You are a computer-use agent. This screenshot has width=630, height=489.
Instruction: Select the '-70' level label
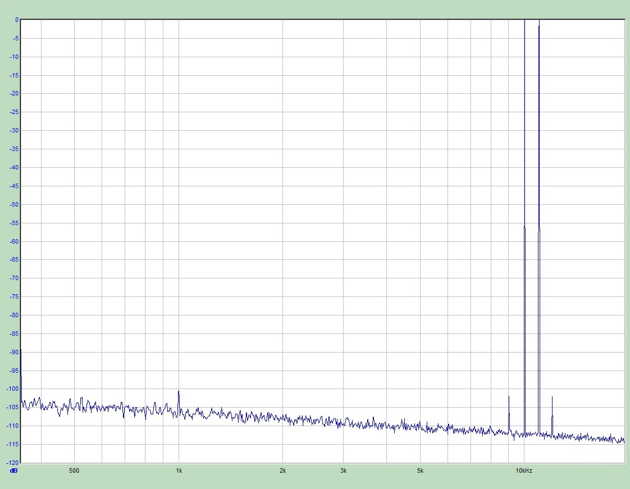click(14, 278)
